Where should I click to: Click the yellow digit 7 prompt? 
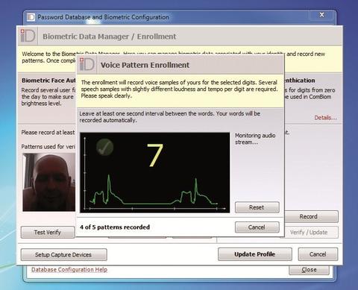(154, 155)
